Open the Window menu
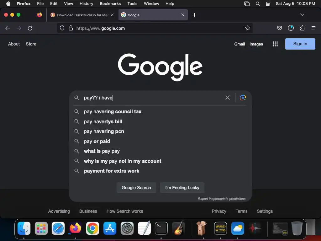Screen dimensions: 321x241 151,3
